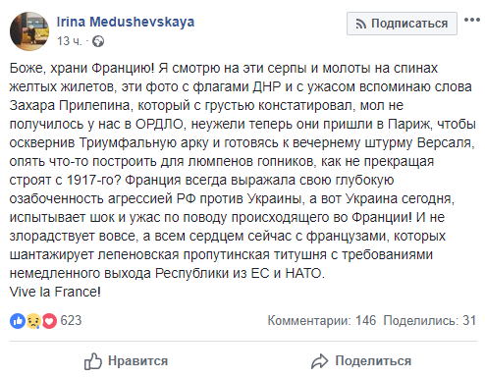Open Комментарии: 146 comments list
Image resolution: width=485 pixels, height=378 pixels.
click(322, 320)
